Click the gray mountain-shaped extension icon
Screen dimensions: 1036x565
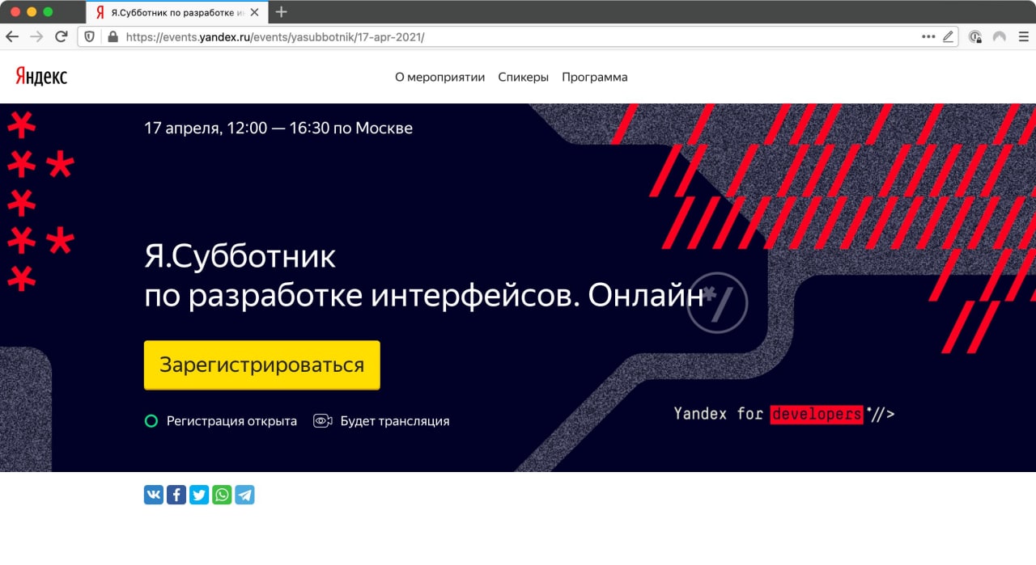(x=1000, y=36)
